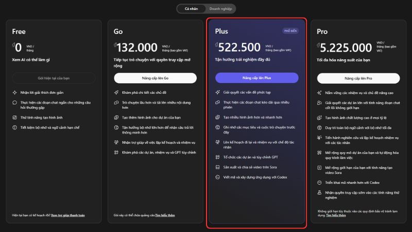The image size is (412, 232).
Task: Click the sparkle icon beside "Khám phá chi tiết các chủ đề"
Action: coord(116,93)
